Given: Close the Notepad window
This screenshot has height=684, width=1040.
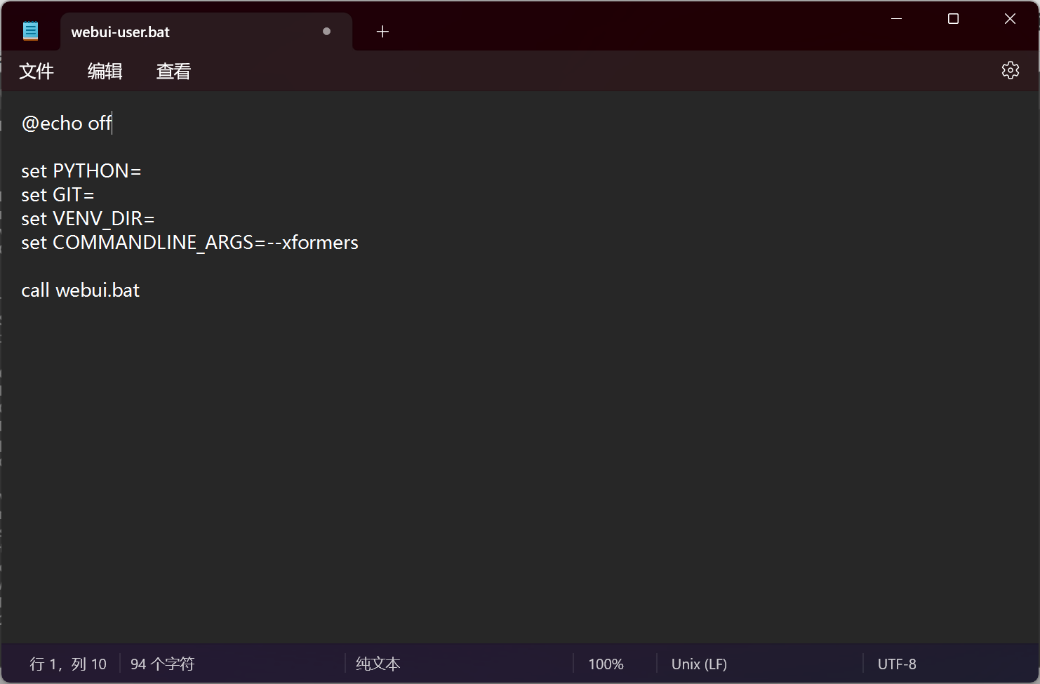Looking at the screenshot, I should click(1010, 19).
